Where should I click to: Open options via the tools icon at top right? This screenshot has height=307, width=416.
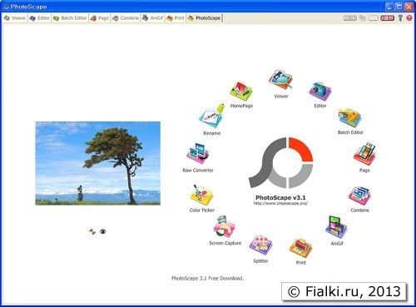(400, 18)
